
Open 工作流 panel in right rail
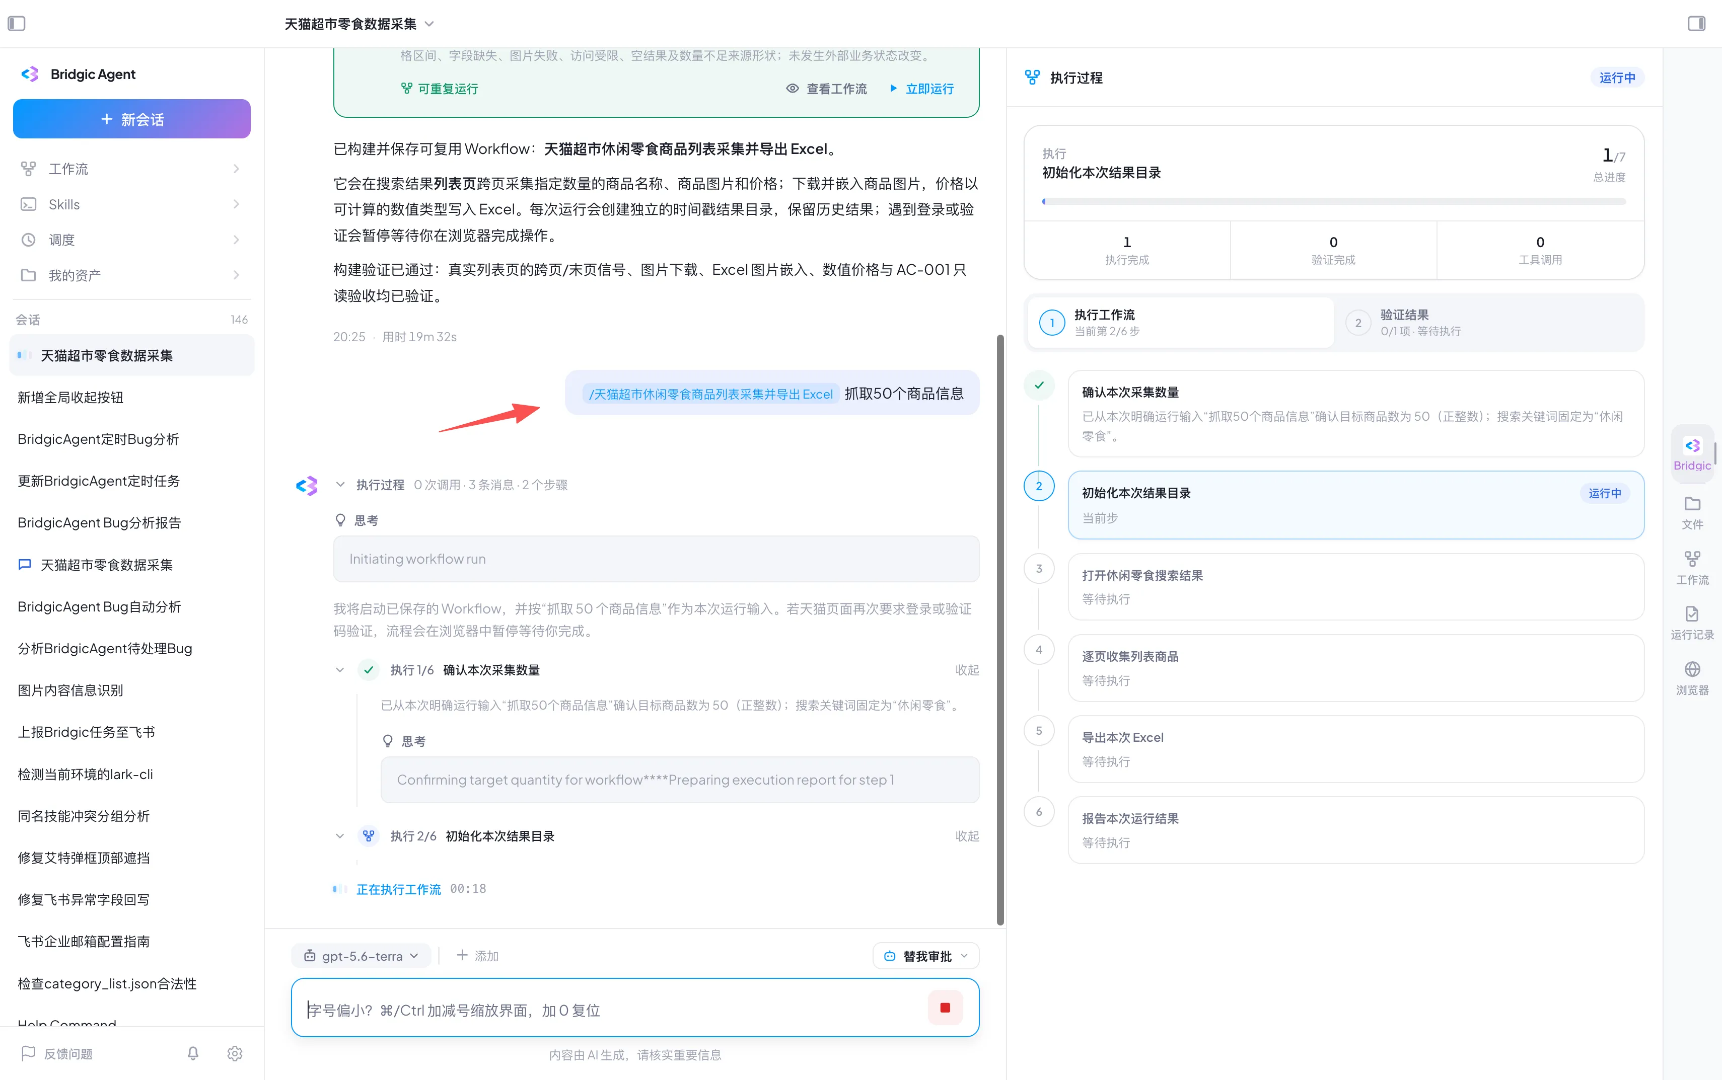pos(1692,568)
